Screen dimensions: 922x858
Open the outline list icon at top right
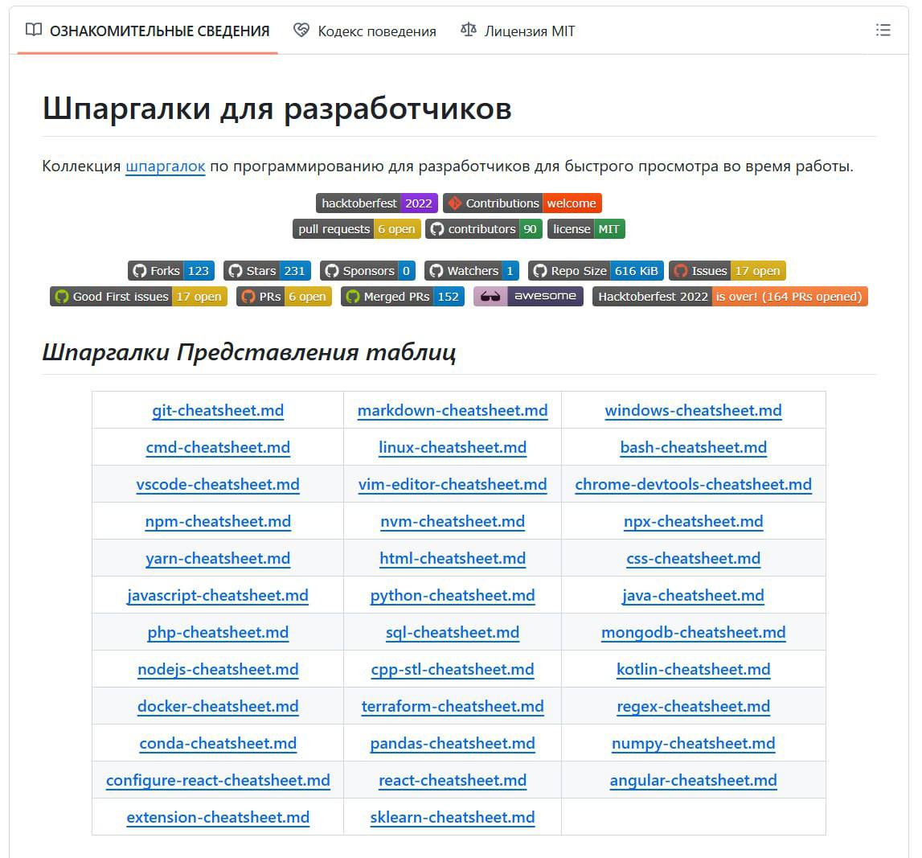(x=883, y=30)
